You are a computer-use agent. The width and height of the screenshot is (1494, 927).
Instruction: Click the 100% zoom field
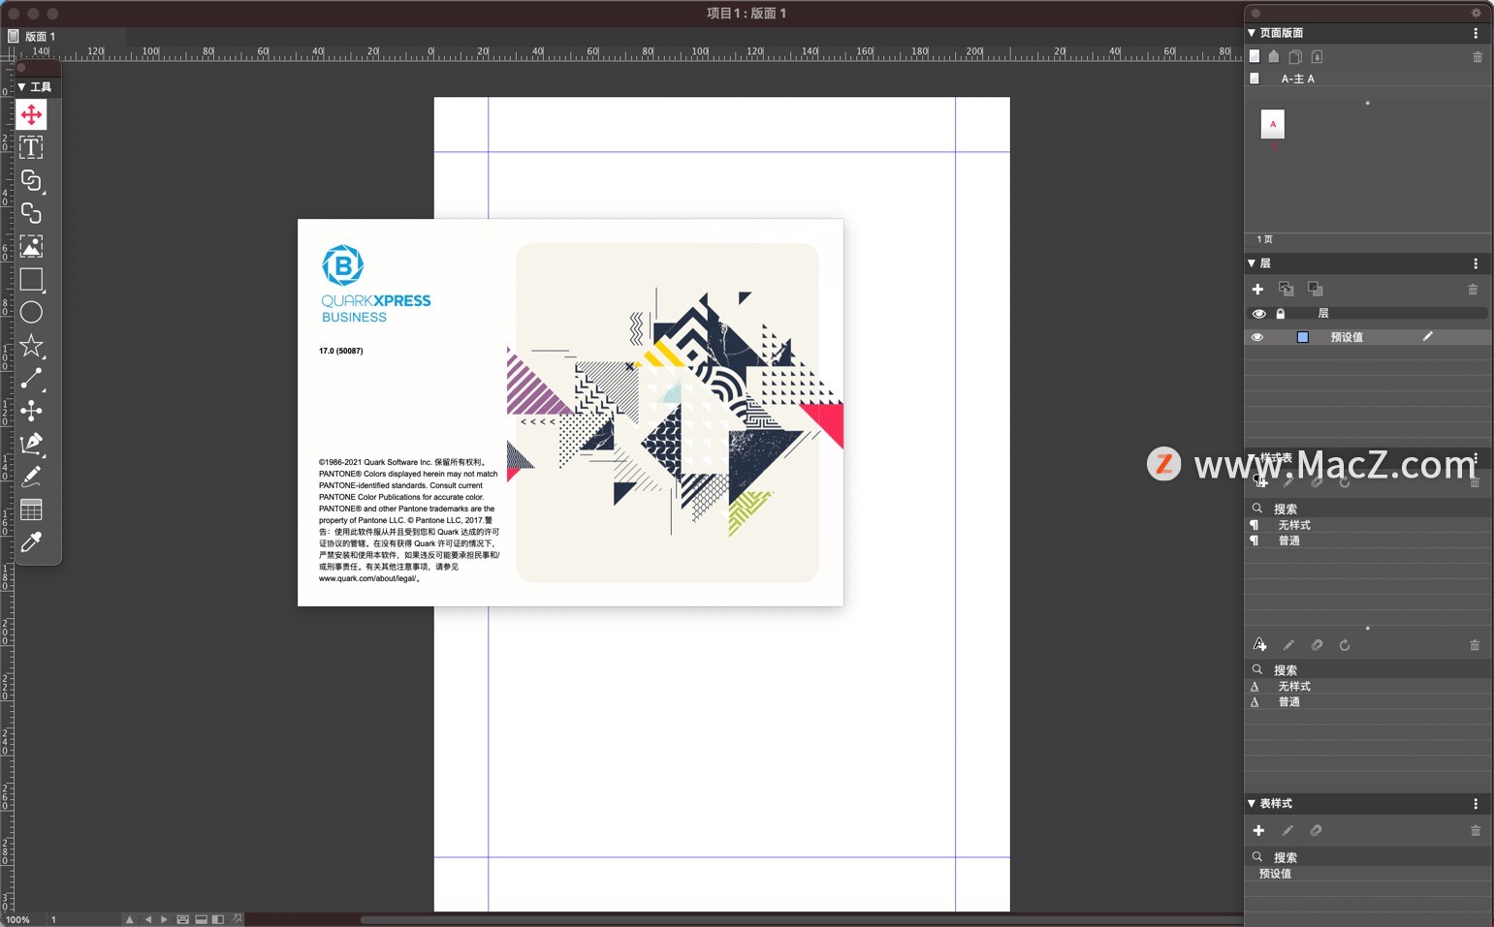click(18, 919)
